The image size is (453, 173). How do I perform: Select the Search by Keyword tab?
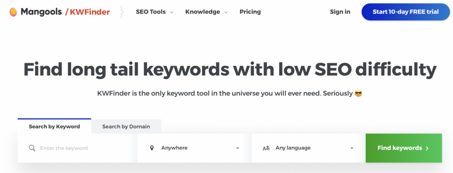(54, 127)
